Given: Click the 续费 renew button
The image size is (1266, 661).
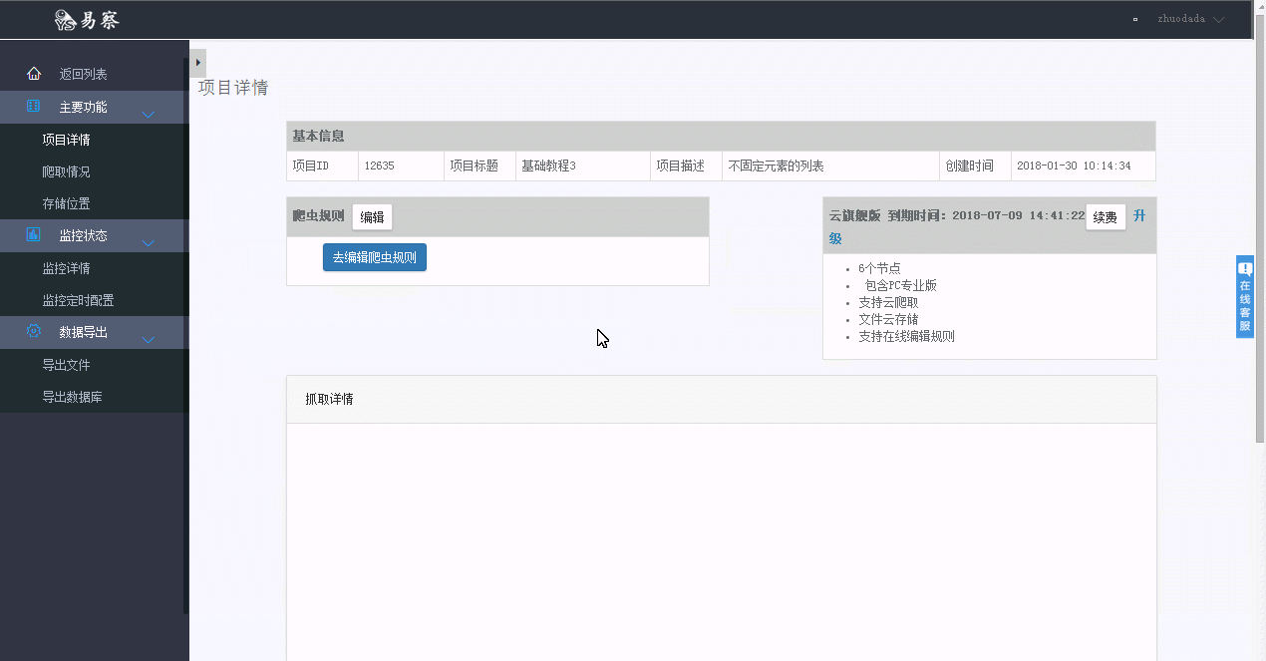Looking at the screenshot, I should 1106,217.
